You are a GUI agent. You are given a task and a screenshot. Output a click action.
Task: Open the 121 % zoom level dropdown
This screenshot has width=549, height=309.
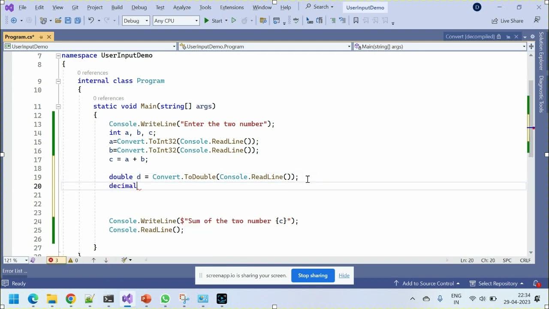click(x=15, y=260)
